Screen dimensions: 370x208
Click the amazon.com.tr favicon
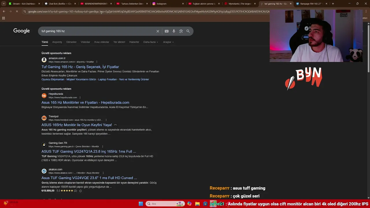click(x=44, y=60)
